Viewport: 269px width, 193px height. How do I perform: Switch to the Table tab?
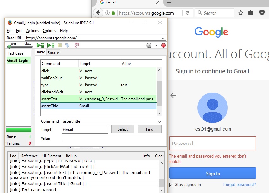click(x=41, y=52)
